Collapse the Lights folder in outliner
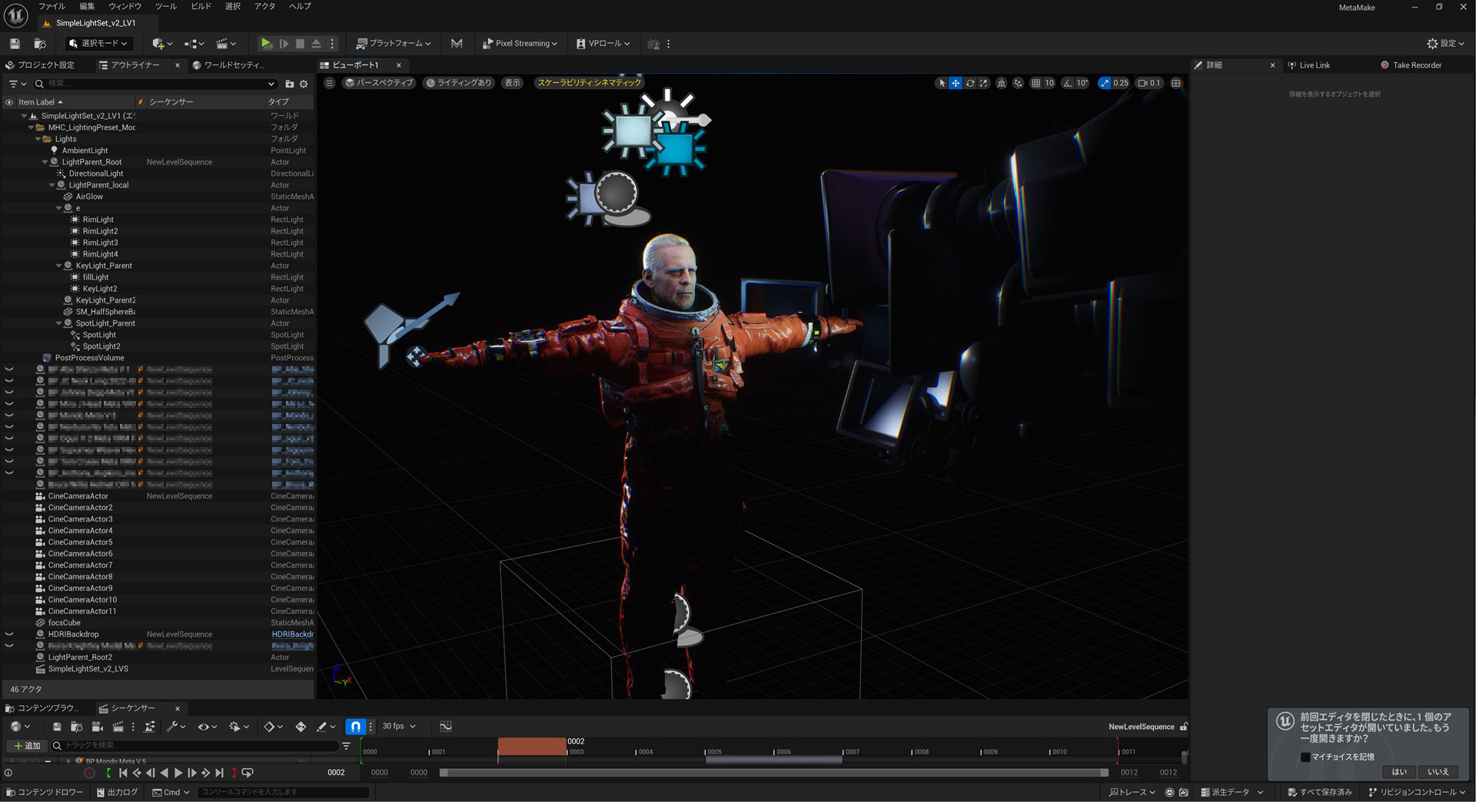Image resolution: width=1476 pixels, height=802 pixels. (38, 139)
